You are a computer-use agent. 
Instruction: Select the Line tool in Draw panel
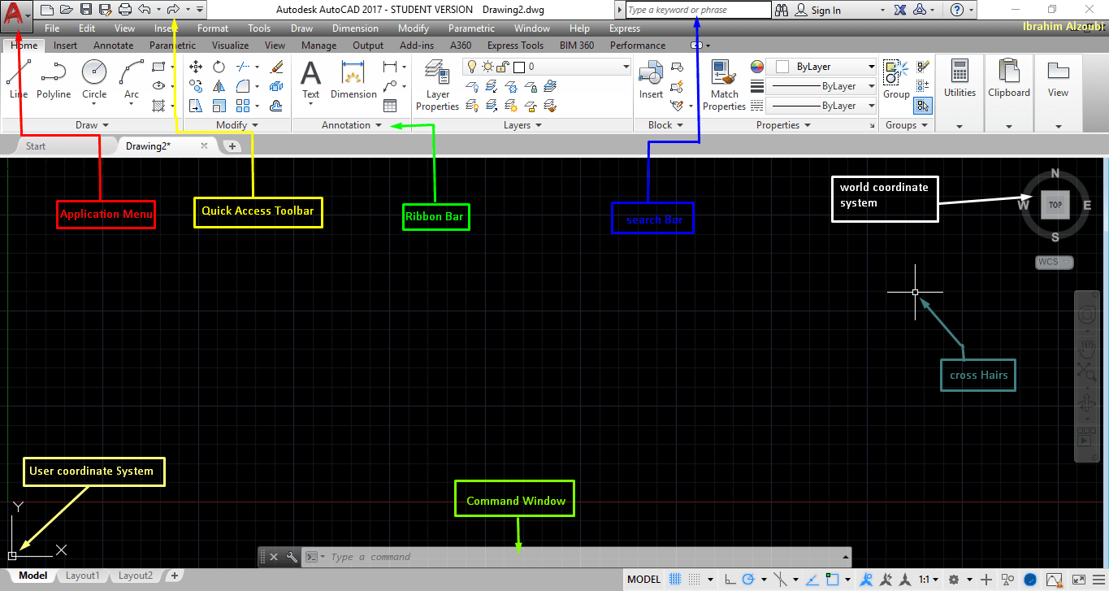pos(18,80)
